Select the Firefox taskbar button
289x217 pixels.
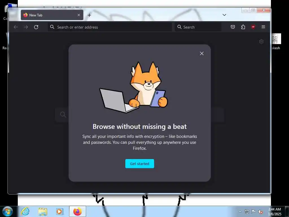click(x=78, y=211)
